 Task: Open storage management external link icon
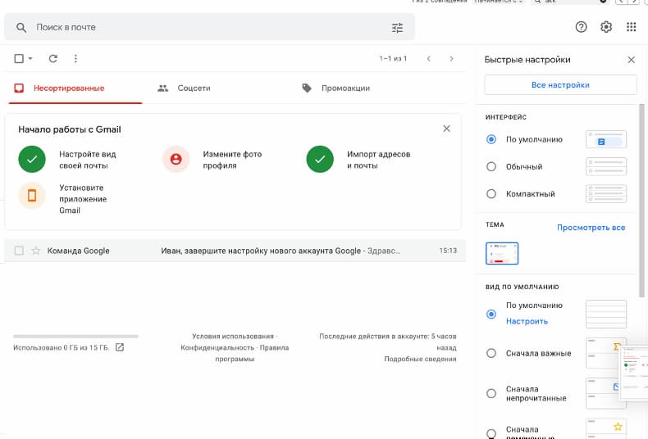120,347
